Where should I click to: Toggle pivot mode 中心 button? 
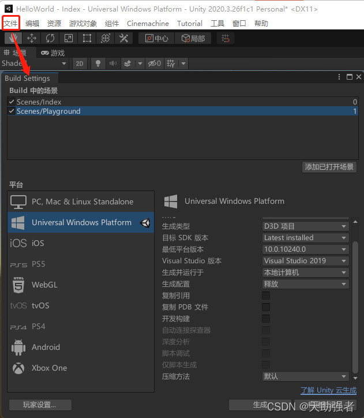click(156, 38)
